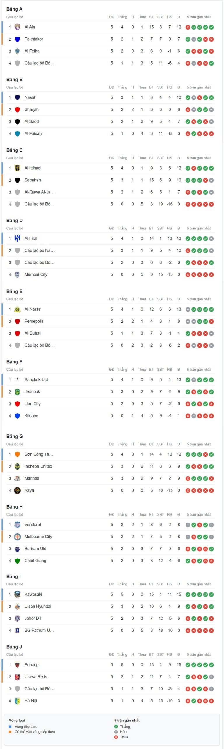
Task: Click the Jeonbuk club badge icon
Action: click(x=17, y=392)
